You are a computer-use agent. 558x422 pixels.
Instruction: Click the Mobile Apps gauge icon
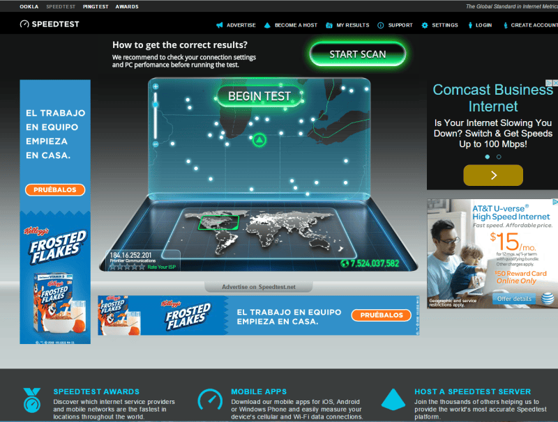(210, 399)
